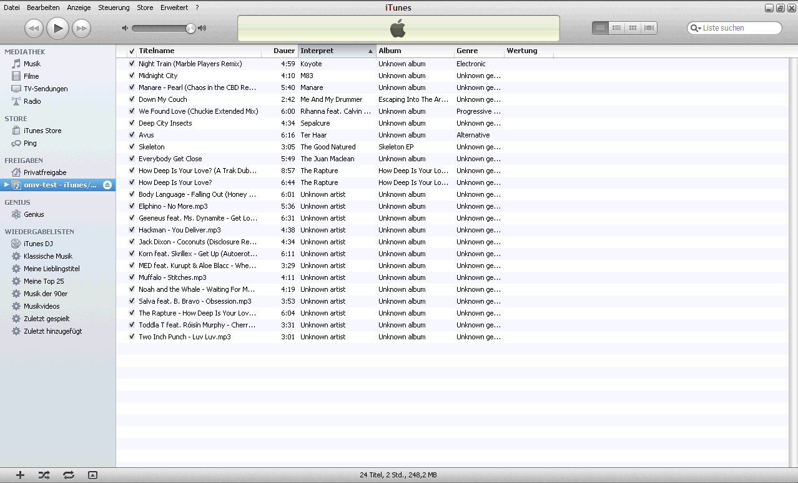Open the search options magnifier dropdown
798x483 pixels.
coord(696,28)
